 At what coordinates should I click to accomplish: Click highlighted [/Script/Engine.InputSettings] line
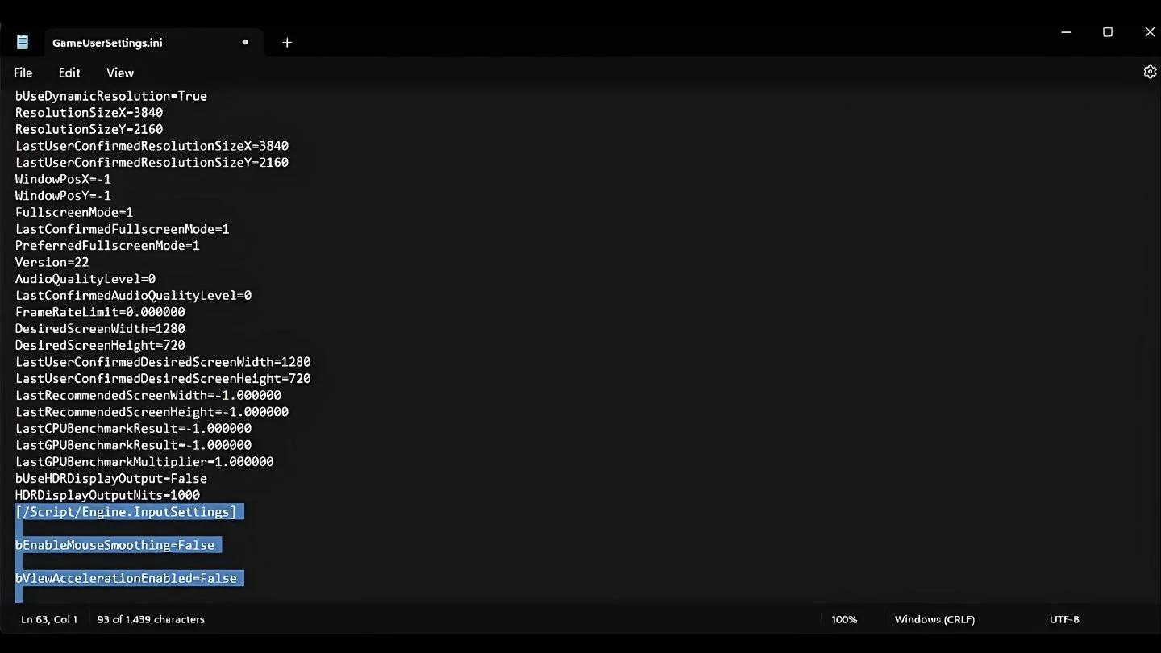pos(129,512)
